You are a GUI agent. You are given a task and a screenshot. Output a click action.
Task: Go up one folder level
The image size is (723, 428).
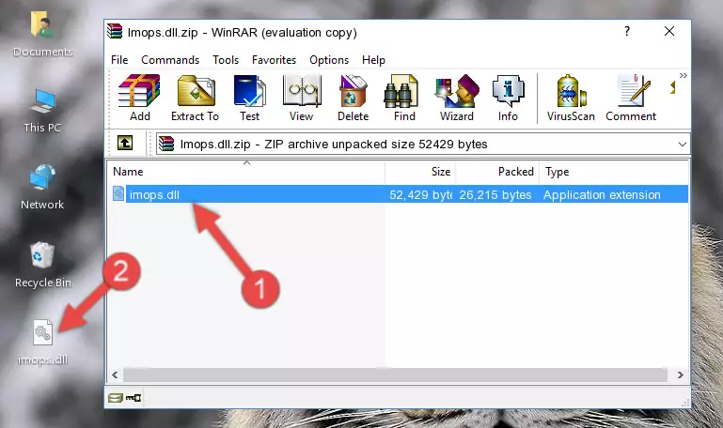pyautogui.click(x=125, y=143)
